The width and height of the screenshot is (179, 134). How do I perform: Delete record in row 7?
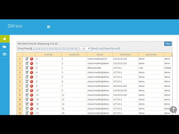(x=32, y=86)
